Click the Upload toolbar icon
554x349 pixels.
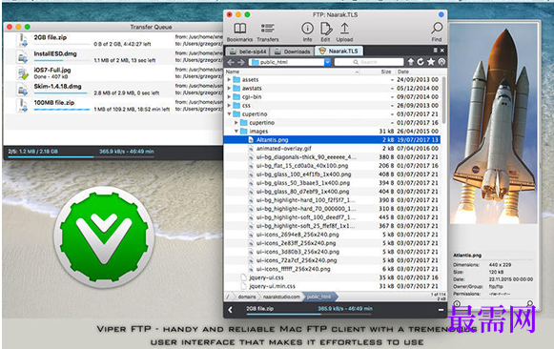[x=344, y=29]
